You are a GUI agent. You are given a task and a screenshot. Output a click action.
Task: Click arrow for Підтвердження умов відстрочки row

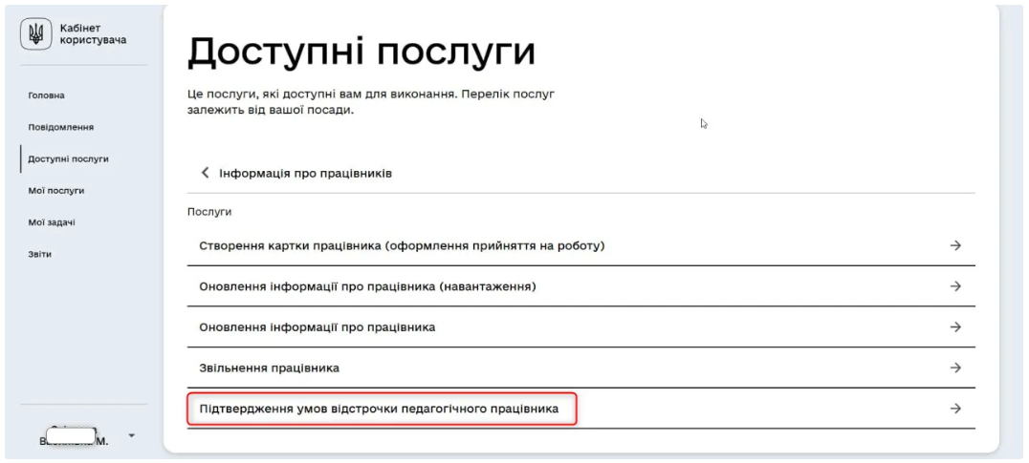(954, 409)
